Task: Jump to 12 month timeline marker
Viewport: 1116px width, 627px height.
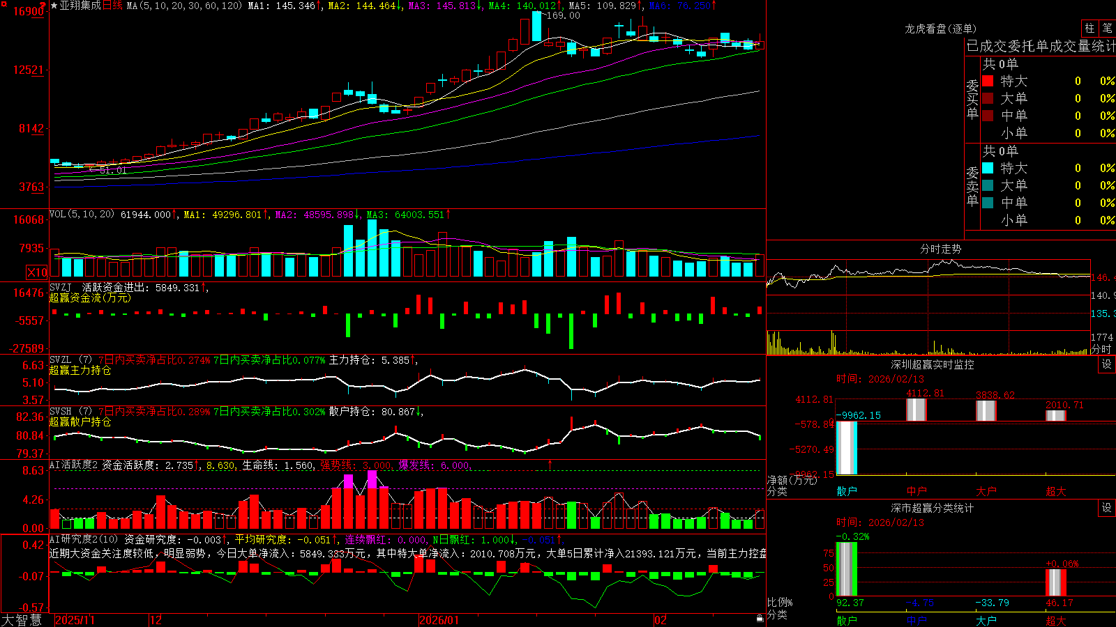Action: click(156, 619)
